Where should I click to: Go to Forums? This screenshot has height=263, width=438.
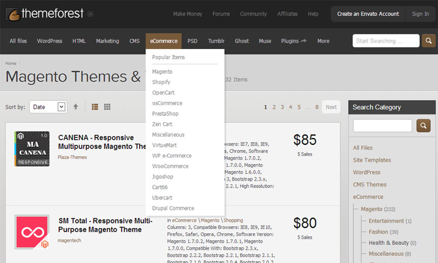point(221,14)
